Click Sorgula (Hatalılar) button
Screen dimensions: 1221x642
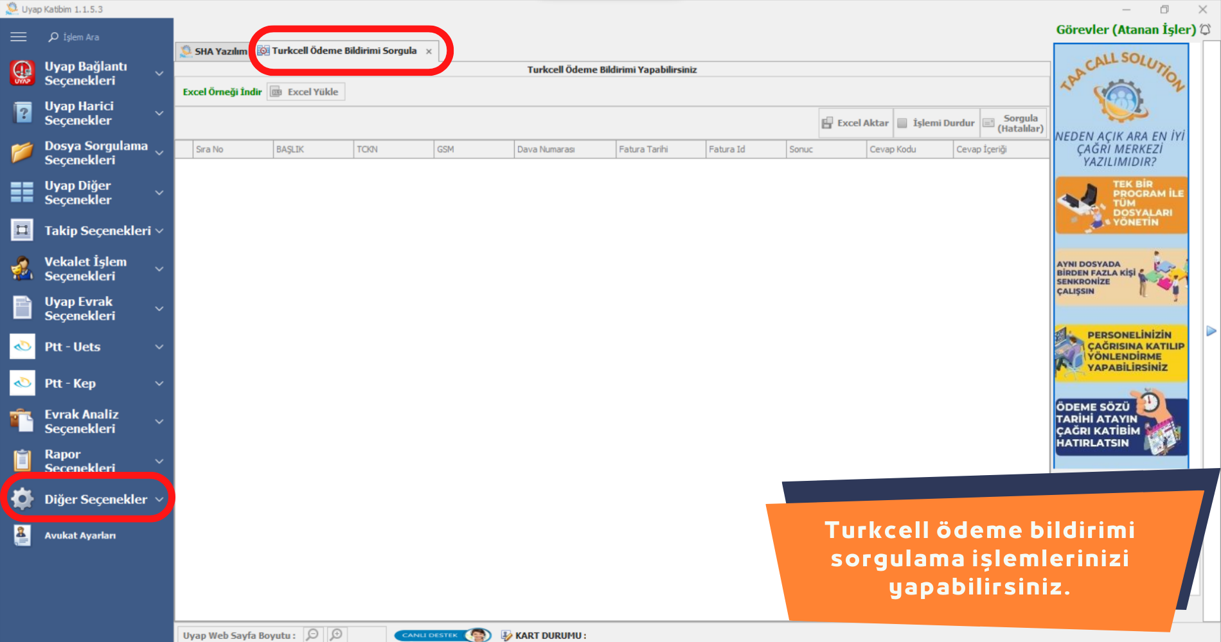pos(1013,123)
